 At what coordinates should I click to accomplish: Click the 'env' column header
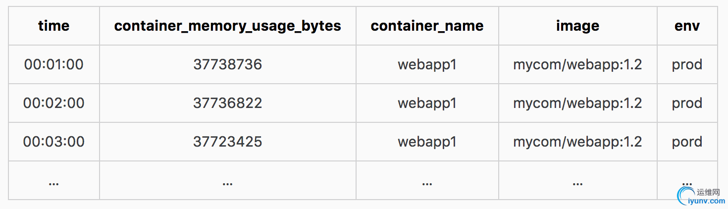[687, 26]
